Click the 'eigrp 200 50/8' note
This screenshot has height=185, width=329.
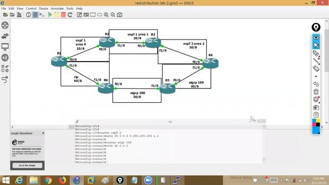(x=137, y=95)
